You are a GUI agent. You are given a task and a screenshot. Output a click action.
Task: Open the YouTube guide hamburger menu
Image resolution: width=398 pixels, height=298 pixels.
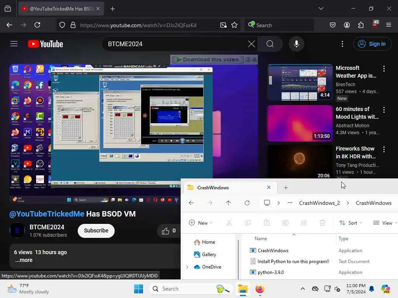(14, 44)
